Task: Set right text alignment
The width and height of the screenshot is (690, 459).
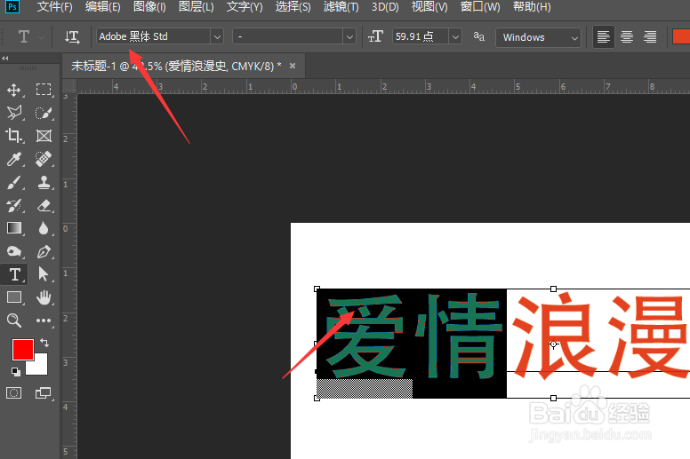Action: coord(650,37)
